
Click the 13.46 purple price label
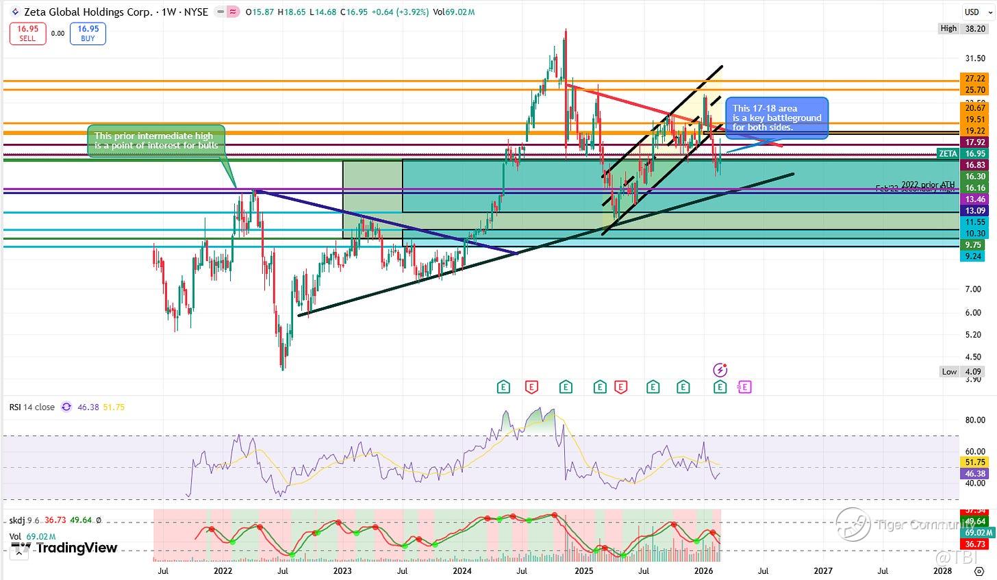click(974, 199)
